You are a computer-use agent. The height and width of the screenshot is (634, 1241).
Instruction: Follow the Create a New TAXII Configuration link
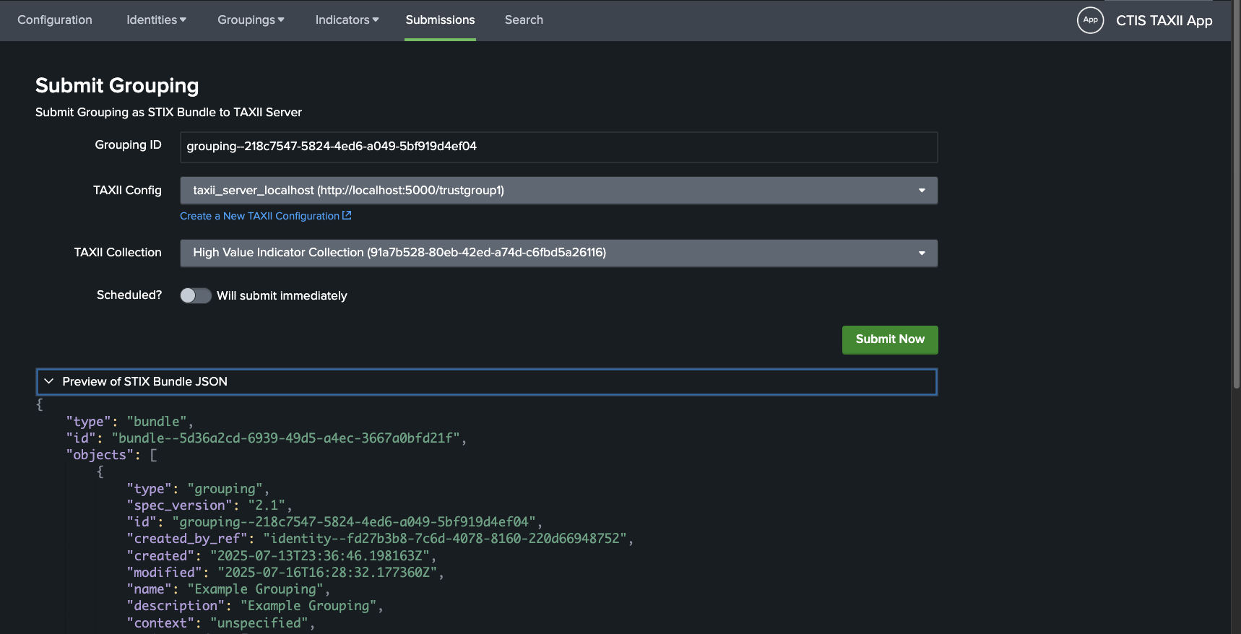[259, 216]
